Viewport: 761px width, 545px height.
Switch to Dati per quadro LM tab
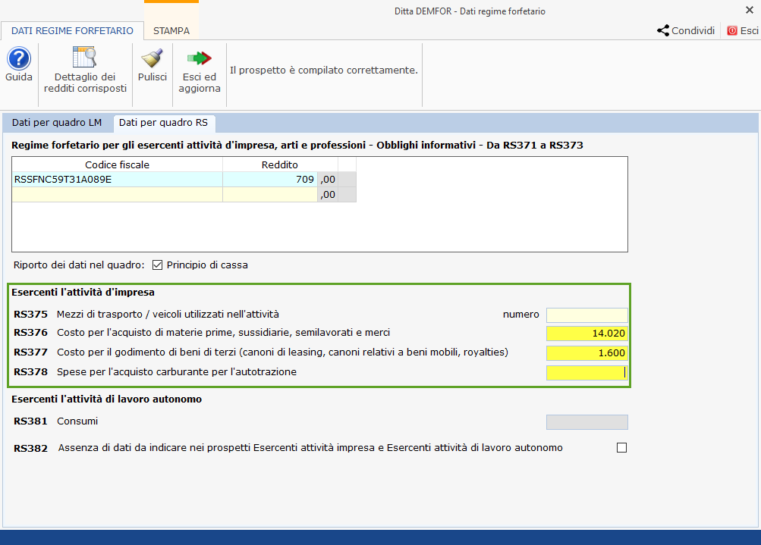point(57,122)
